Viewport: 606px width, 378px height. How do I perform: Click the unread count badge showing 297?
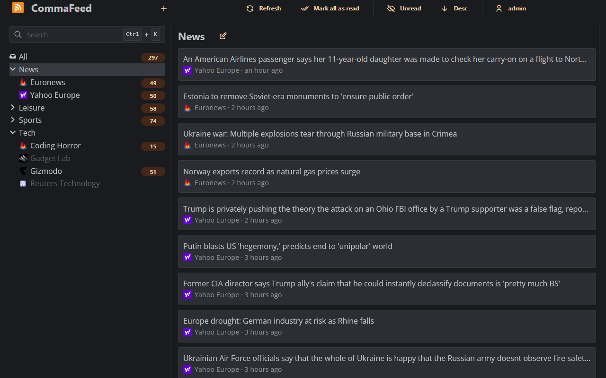pos(152,57)
